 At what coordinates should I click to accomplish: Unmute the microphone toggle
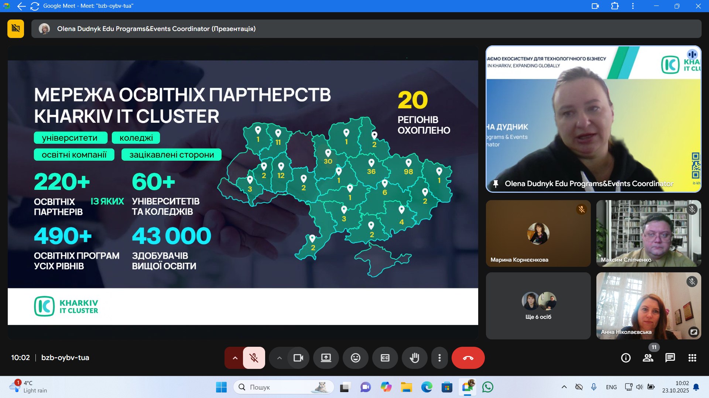click(x=254, y=358)
